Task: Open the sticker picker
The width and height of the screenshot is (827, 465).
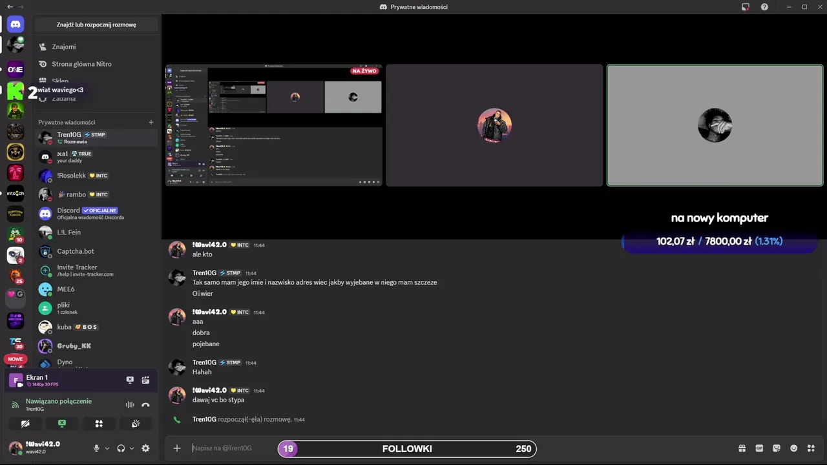Action: 777,448
